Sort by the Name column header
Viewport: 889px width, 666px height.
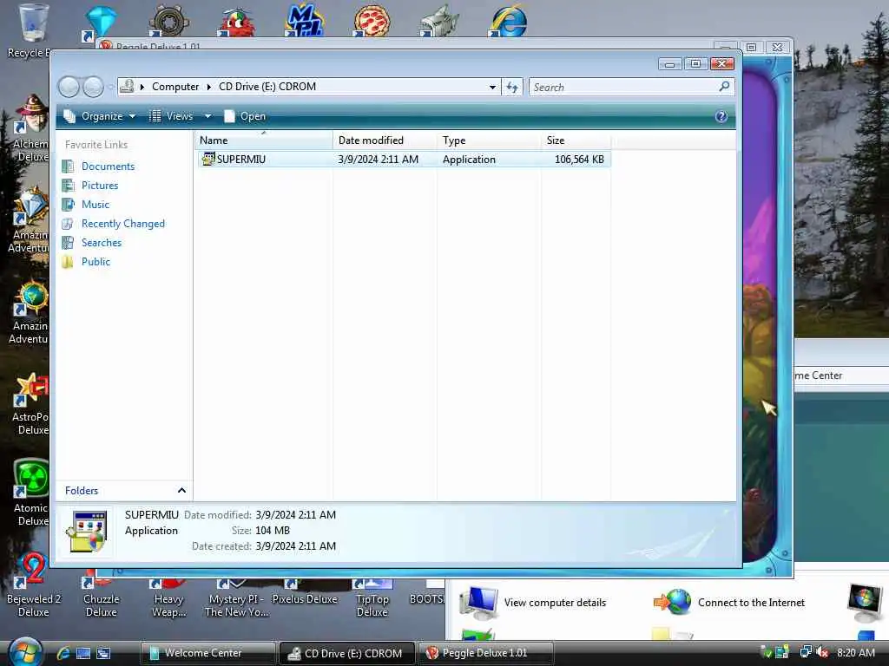coord(264,140)
